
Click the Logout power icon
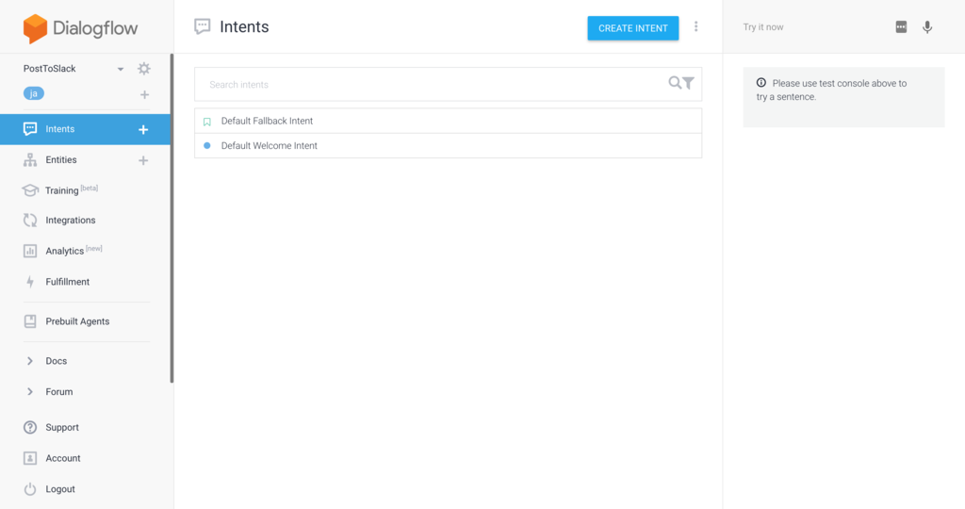click(30, 489)
